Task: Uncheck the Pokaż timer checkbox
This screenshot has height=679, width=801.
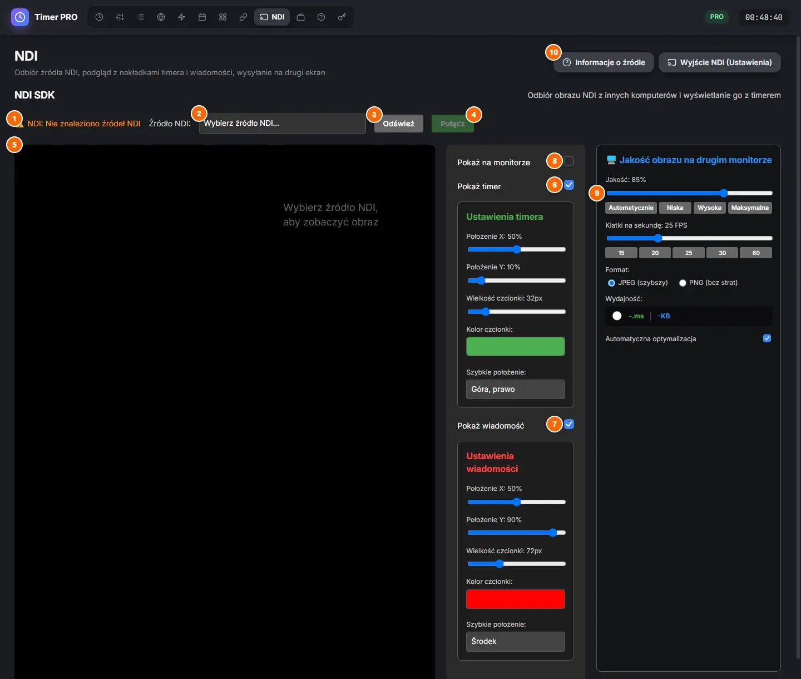Action: [x=569, y=185]
